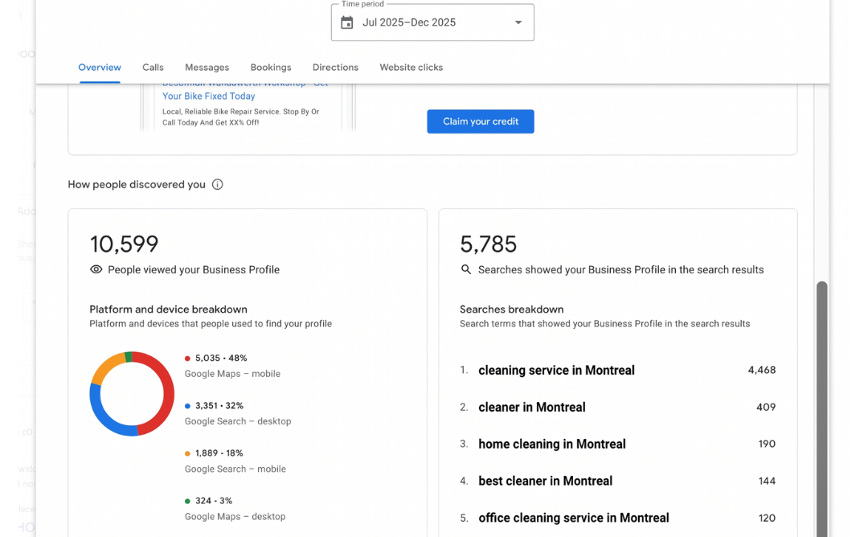Click the Google Maps – desktop label
This screenshot has height=537, width=868.
pos(235,517)
